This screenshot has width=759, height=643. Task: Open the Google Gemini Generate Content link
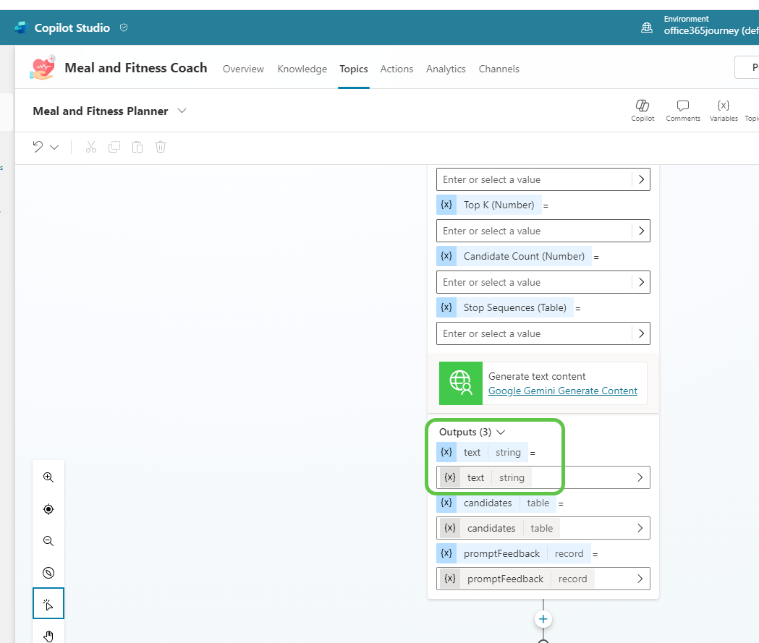tap(562, 391)
